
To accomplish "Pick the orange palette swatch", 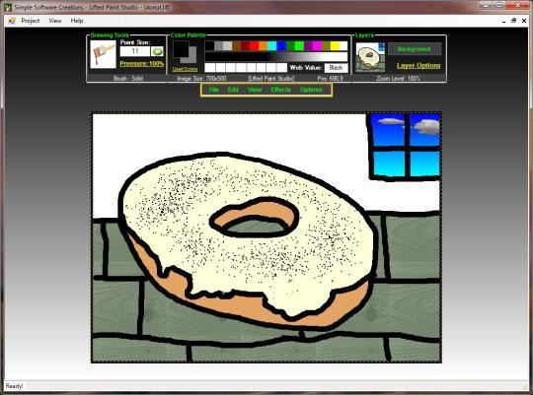I will [264, 46].
